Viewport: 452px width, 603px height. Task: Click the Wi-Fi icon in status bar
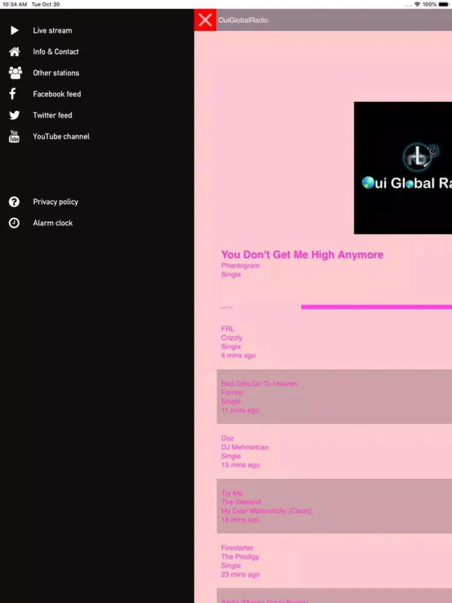tap(418, 4)
